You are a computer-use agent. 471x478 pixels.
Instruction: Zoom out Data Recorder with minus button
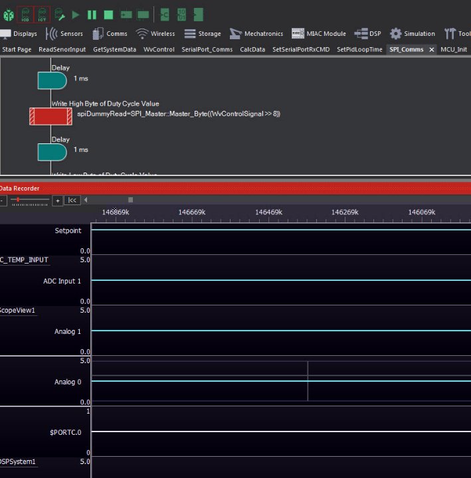coord(2,200)
